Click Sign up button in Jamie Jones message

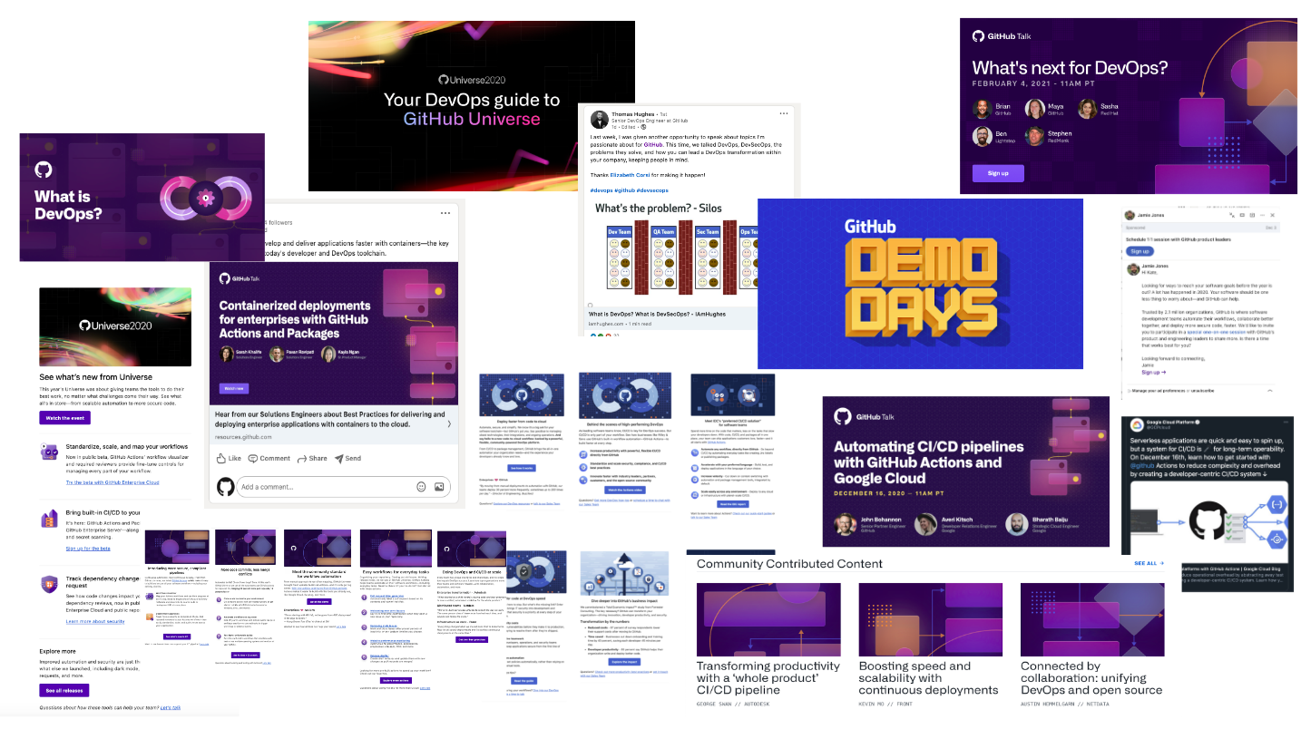tap(1140, 251)
